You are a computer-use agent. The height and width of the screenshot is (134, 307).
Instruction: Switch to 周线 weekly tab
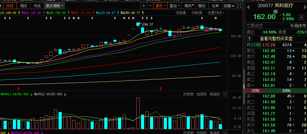pos(24,5)
